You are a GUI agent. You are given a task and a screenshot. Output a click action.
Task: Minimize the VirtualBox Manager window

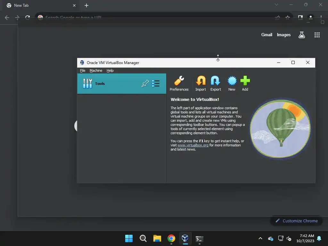point(279,62)
